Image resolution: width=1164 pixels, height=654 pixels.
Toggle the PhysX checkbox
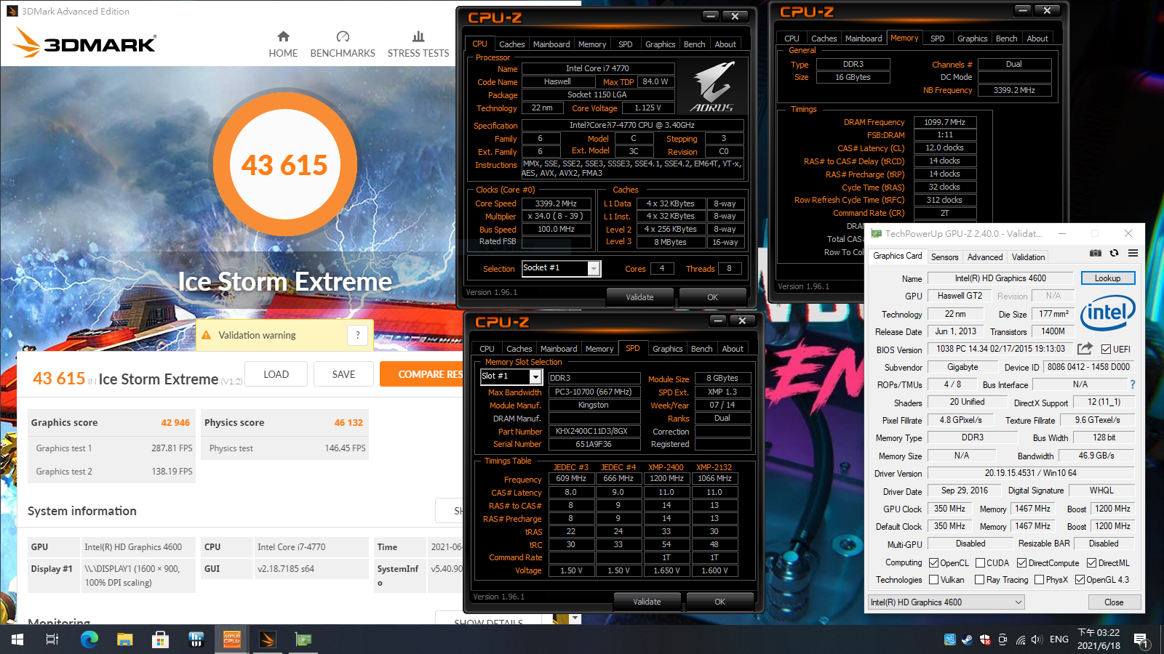tap(1040, 580)
